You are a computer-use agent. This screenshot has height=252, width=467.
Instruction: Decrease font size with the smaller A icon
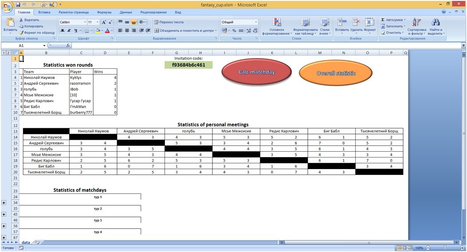pyautogui.click(x=110, y=22)
